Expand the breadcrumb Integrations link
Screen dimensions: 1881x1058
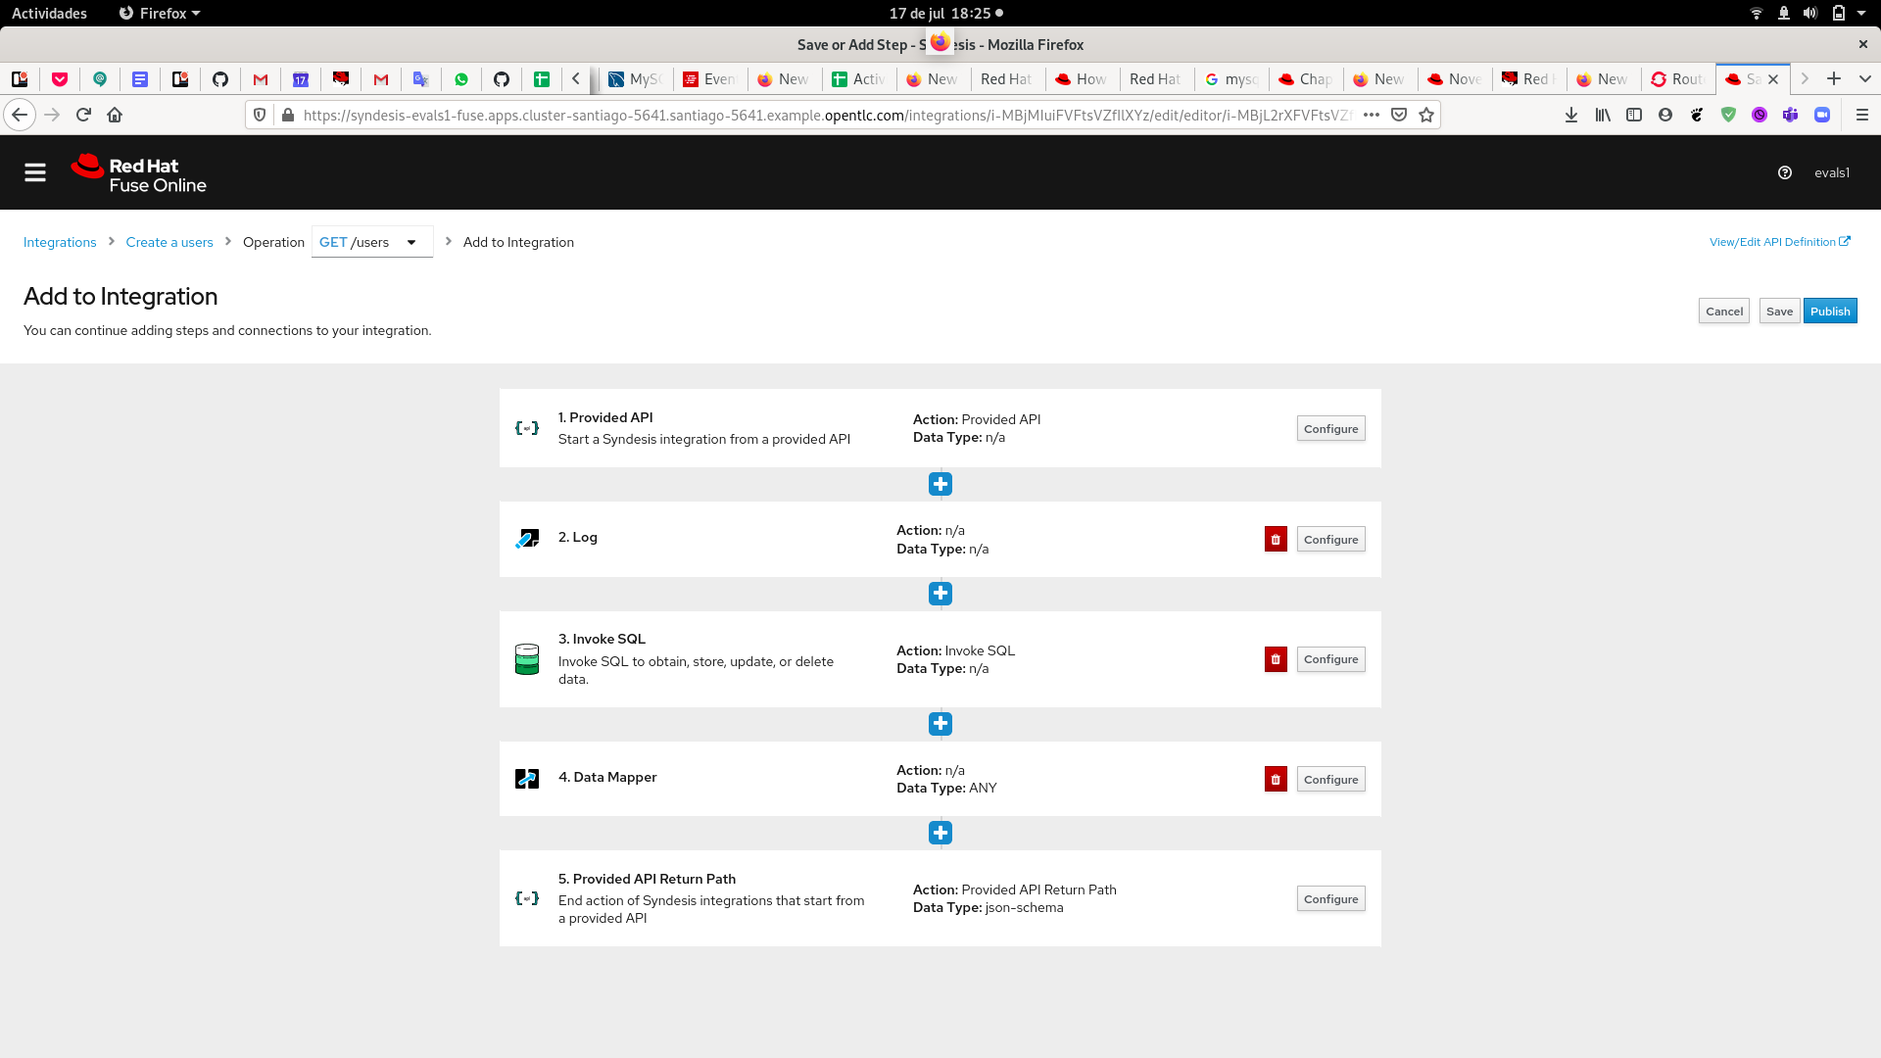[x=60, y=242]
